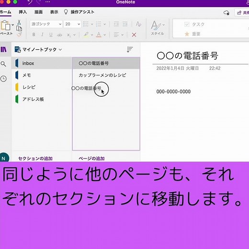The image size is (249, 249).
Task: Toggle Strikethrough formatting
Action: click(x=59, y=34)
